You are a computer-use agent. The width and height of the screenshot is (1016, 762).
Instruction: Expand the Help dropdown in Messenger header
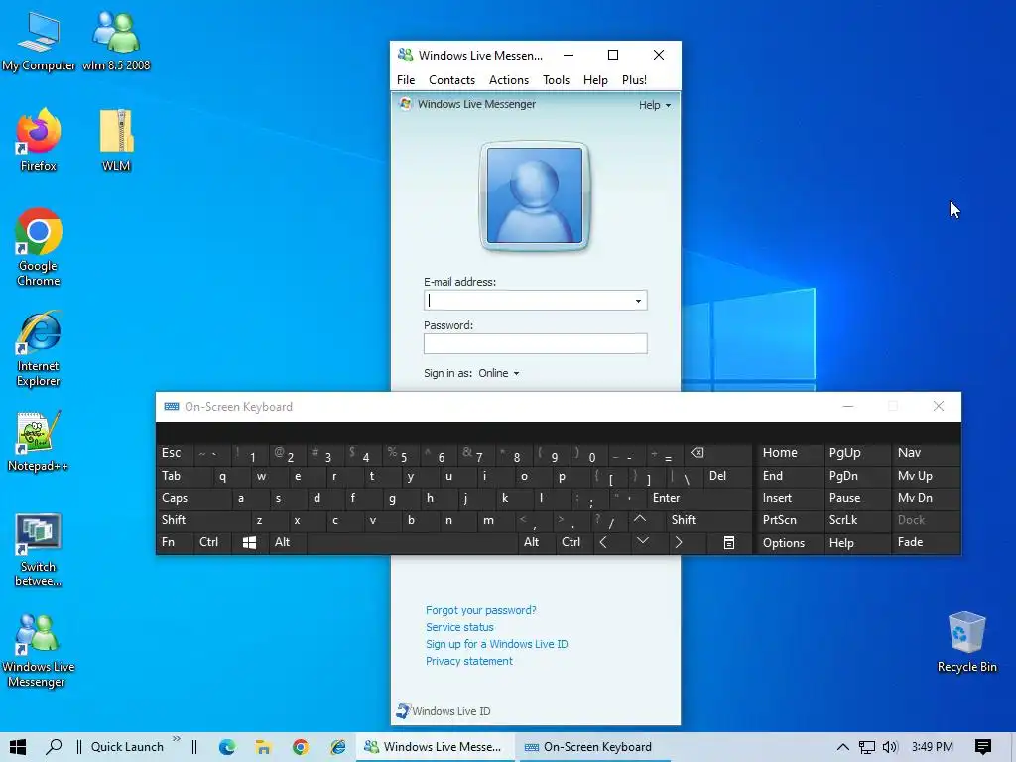(x=655, y=105)
